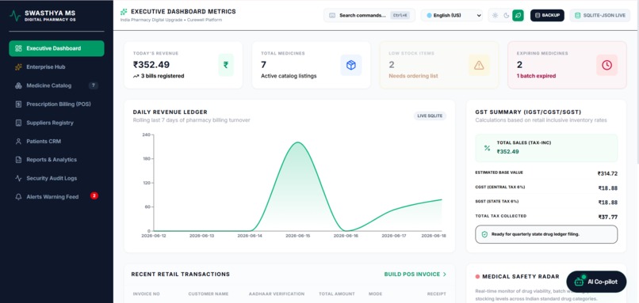Click the sparkle icon beside Executive Dashboard Metrics

point(124,12)
